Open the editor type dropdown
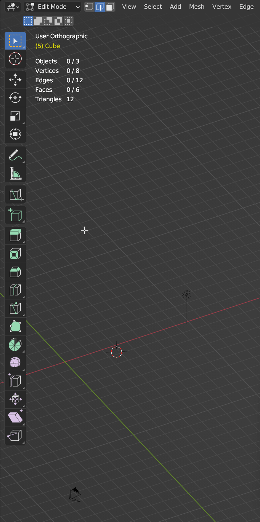The height and width of the screenshot is (522, 260). click(13, 7)
